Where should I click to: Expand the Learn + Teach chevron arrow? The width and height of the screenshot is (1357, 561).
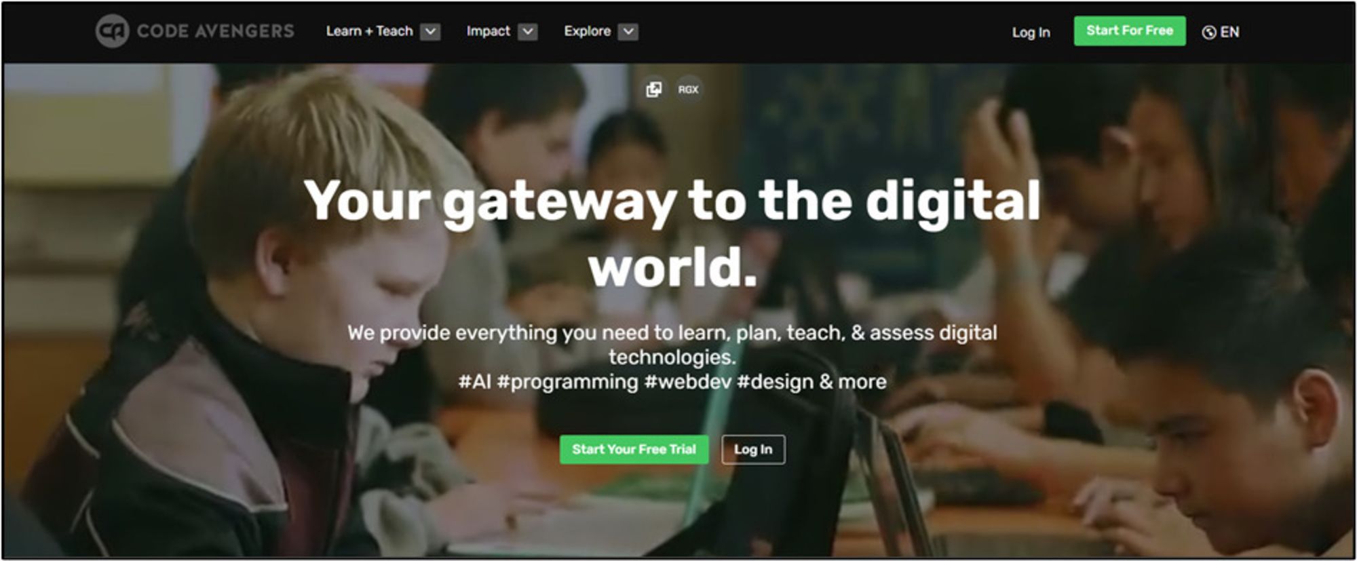coord(430,31)
